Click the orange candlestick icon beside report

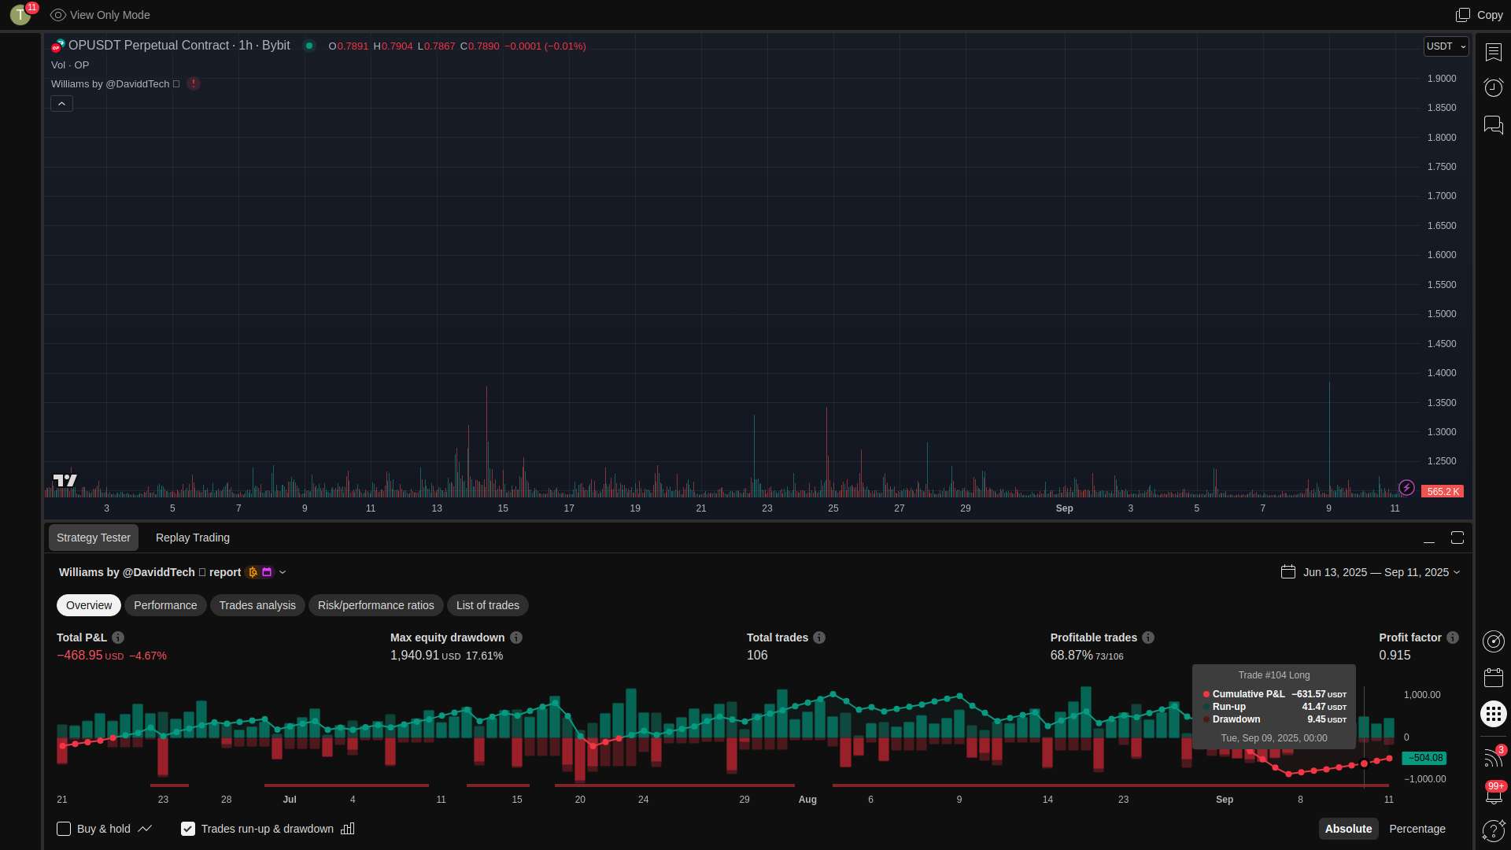(x=253, y=572)
